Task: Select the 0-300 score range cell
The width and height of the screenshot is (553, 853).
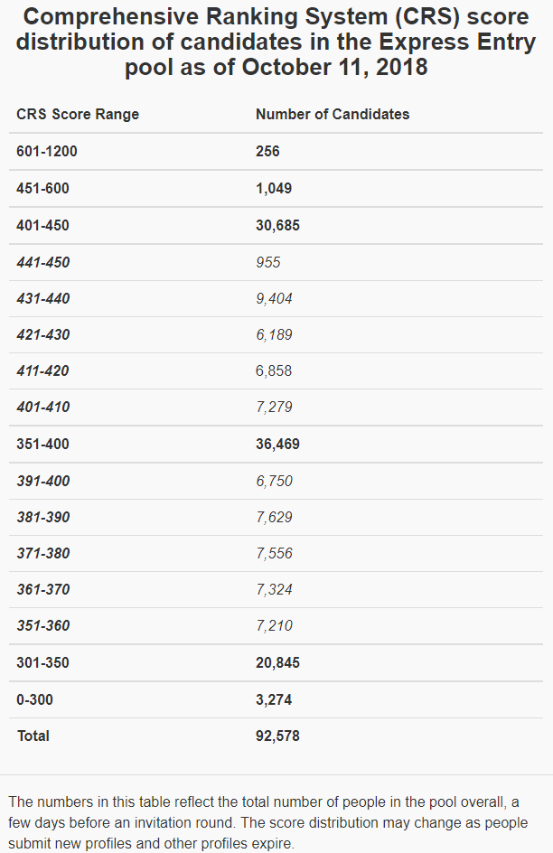Action: [x=33, y=699]
